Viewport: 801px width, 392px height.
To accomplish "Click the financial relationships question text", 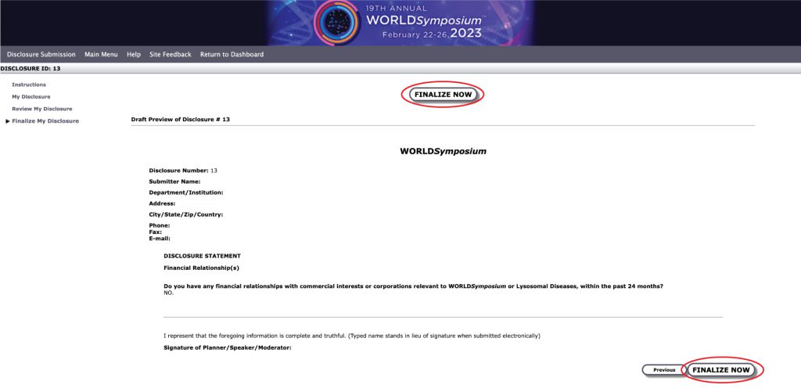I will 414,286.
